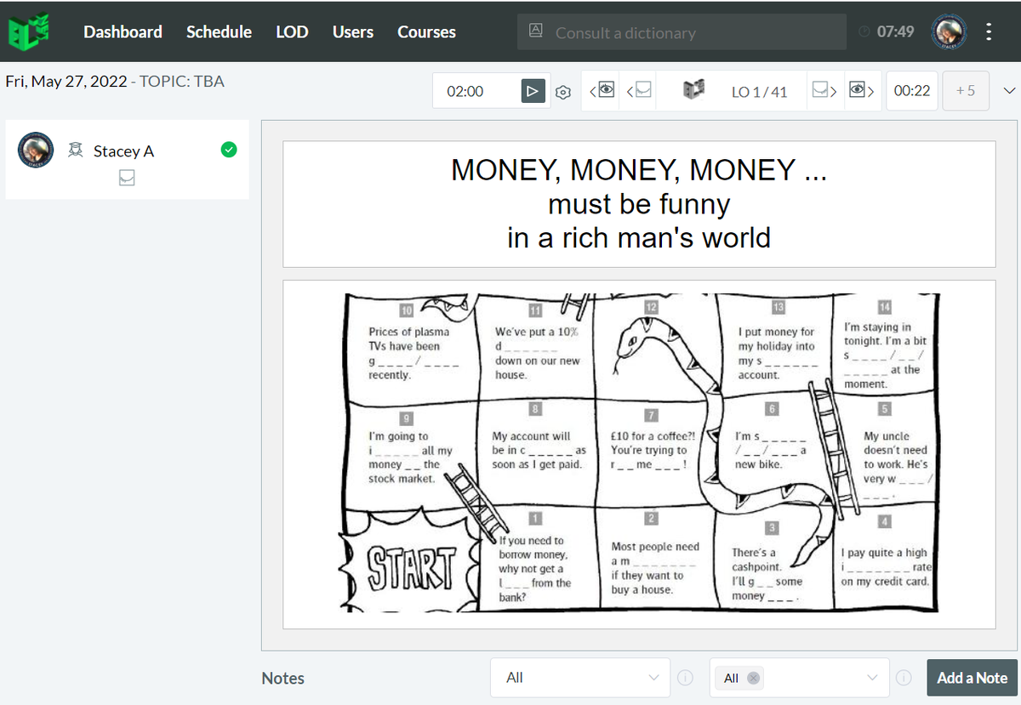Click Stacey A's avatar in participant list
This screenshot has width=1021, height=705.
37,150
